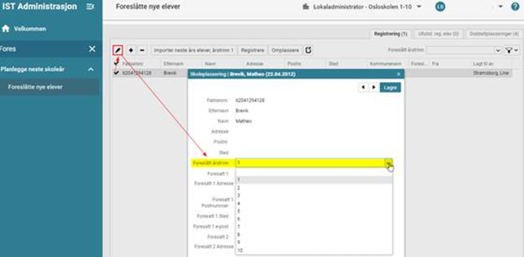This screenshot has height=257, width=524.
Task: Select option 5 in the årstrinn list
Action: pyautogui.click(x=238, y=210)
